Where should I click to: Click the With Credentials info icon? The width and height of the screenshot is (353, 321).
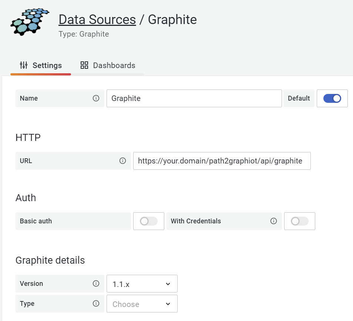tap(273, 221)
